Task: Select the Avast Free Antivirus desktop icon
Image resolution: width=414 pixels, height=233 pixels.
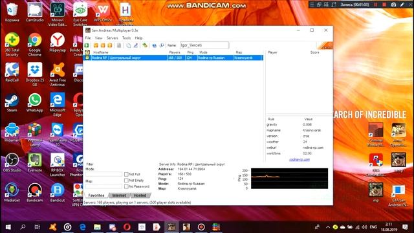Action: pos(58,74)
